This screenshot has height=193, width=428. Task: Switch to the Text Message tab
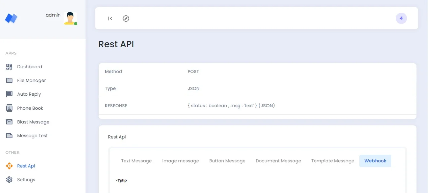(x=136, y=161)
